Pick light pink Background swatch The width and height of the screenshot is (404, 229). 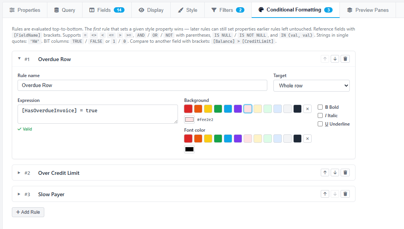tap(248, 109)
